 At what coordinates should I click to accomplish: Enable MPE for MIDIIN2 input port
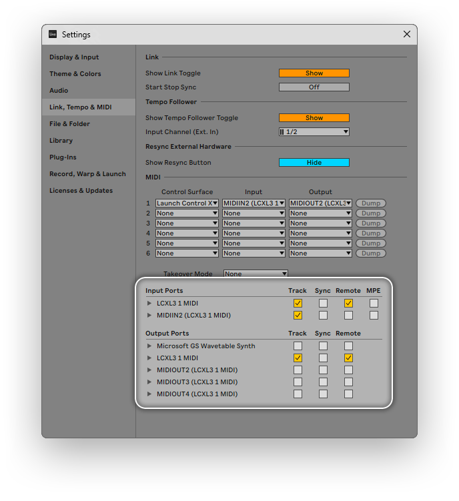(x=374, y=316)
